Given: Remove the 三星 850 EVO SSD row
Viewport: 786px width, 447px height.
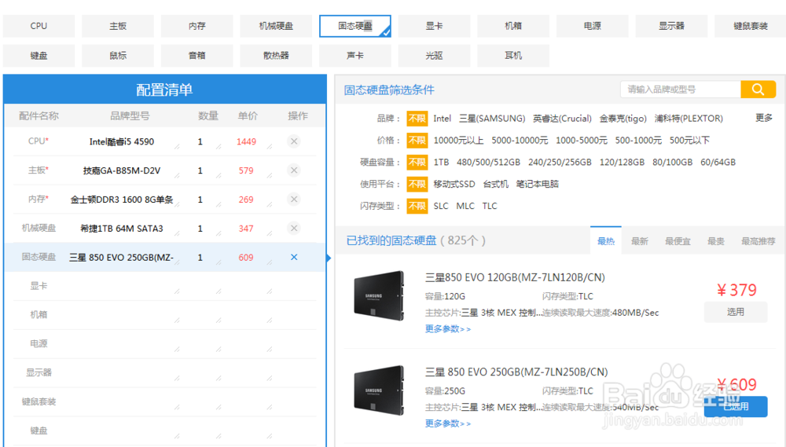Looking at the screenshot, I should click(294, 257).
